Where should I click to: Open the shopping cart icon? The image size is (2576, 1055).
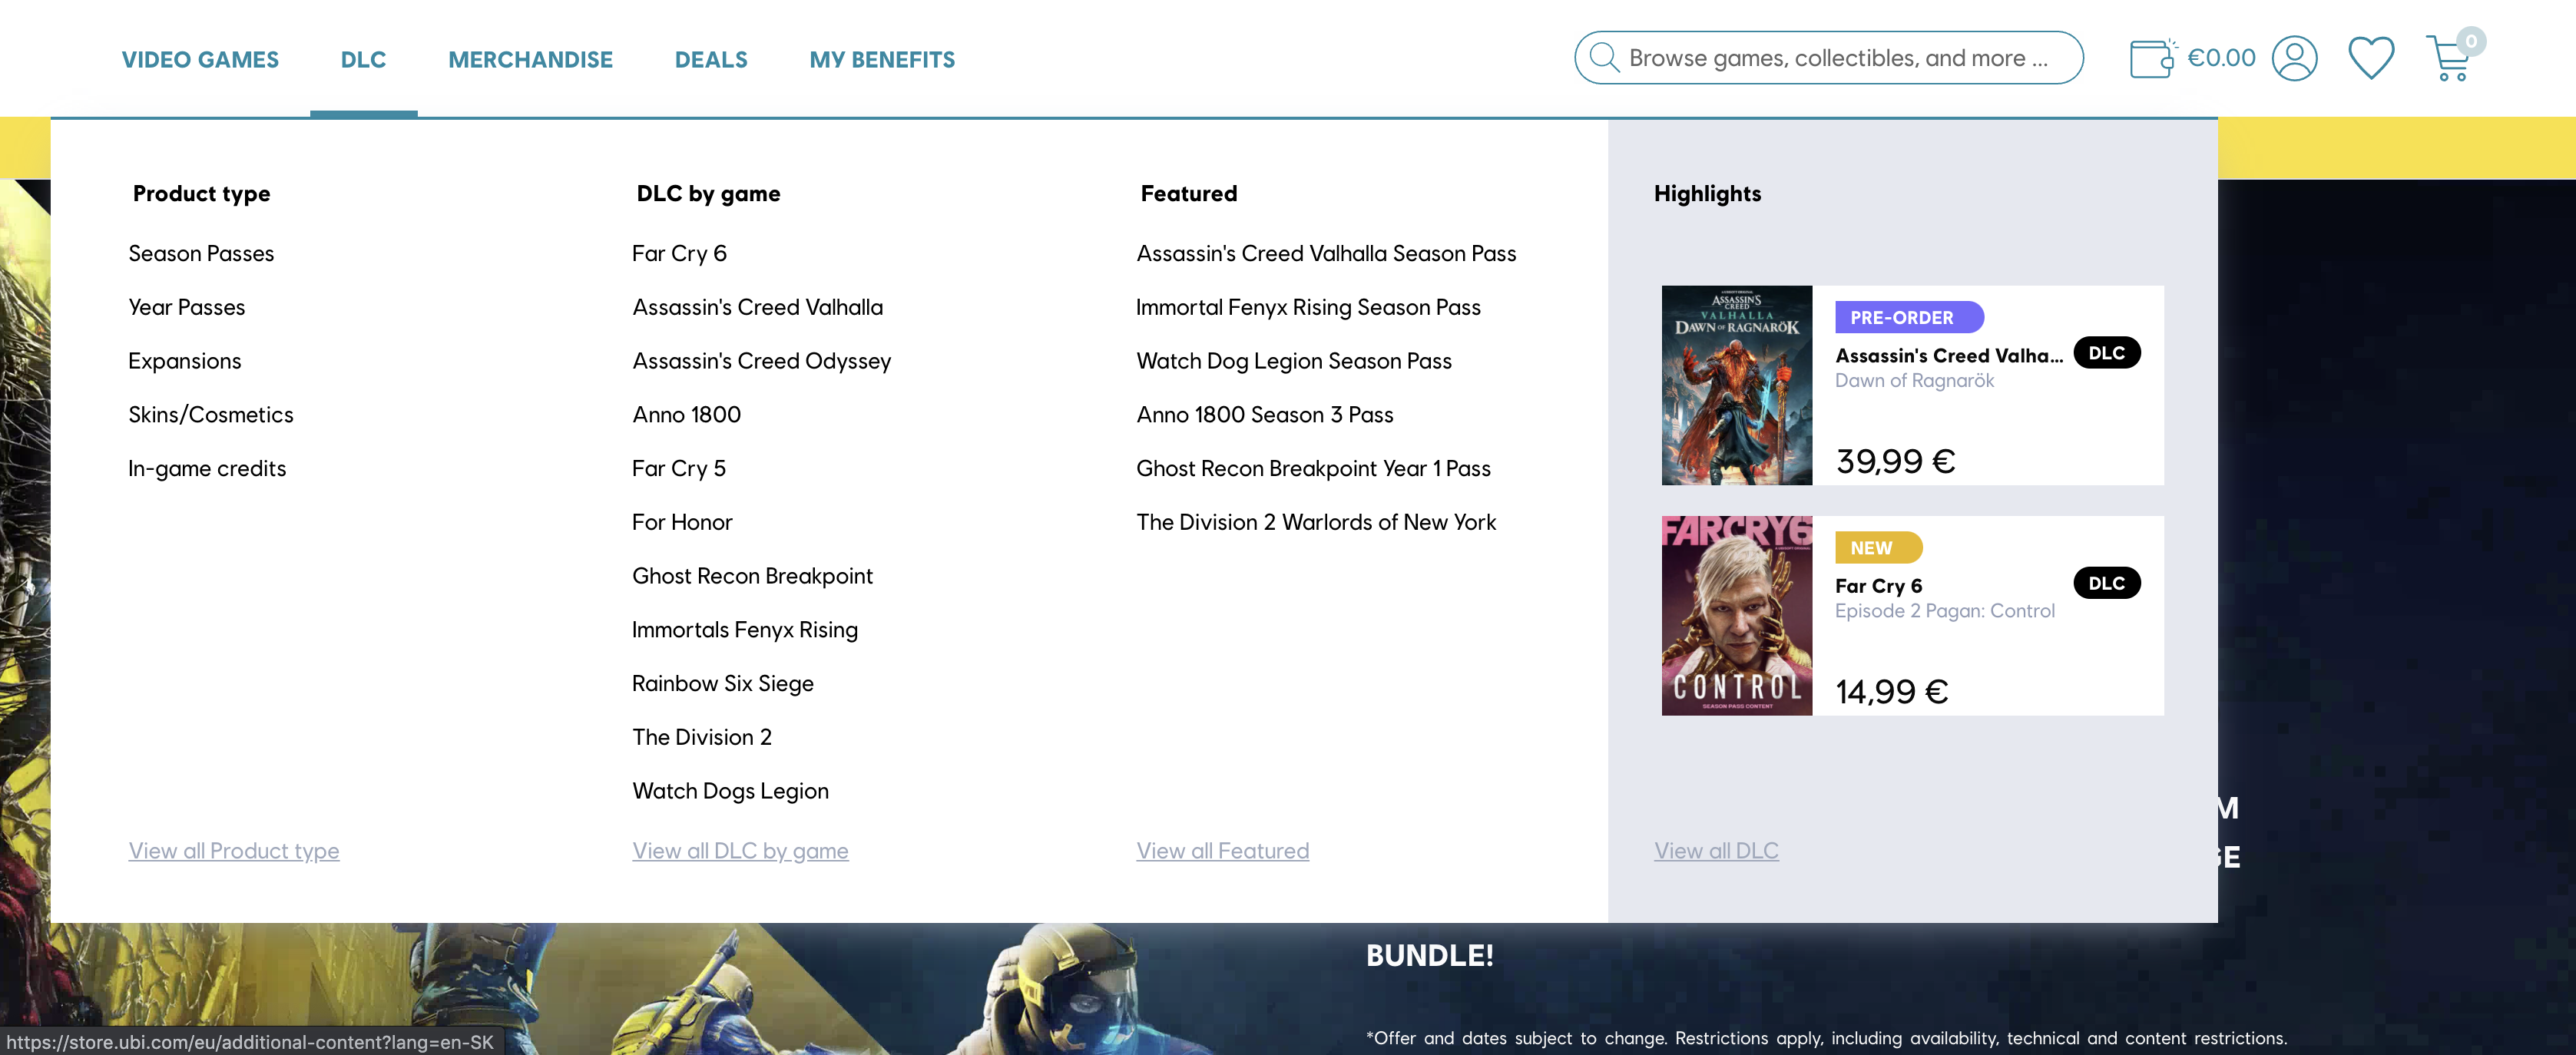tap(2448, 60)
